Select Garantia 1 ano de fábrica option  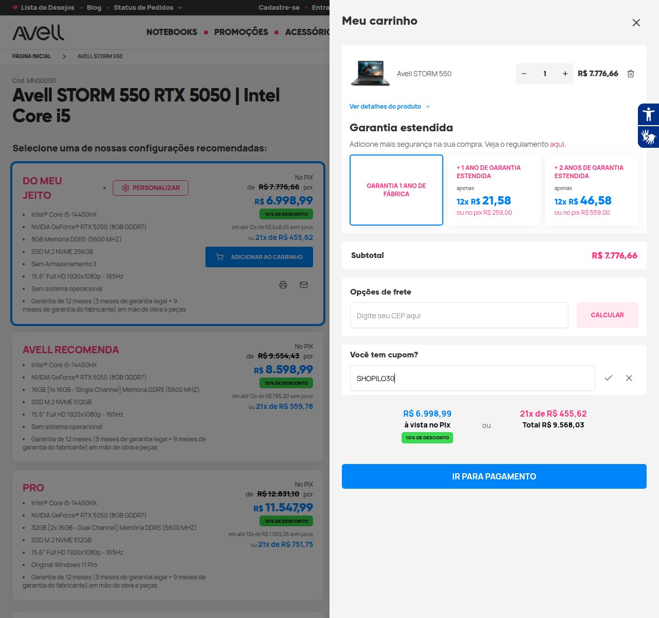click(396, 190)
